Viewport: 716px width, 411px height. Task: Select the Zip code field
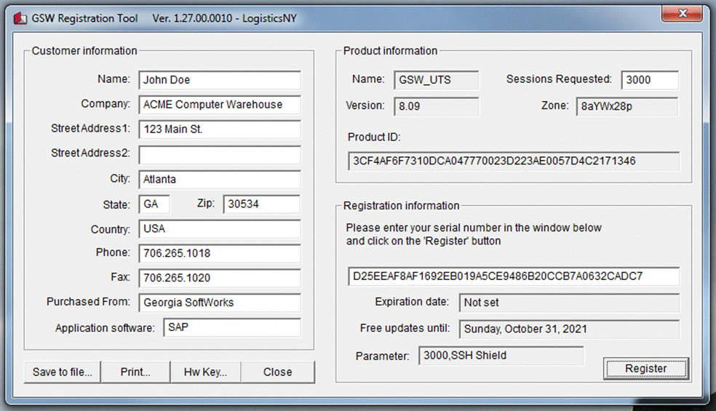[x=260, y=204]
